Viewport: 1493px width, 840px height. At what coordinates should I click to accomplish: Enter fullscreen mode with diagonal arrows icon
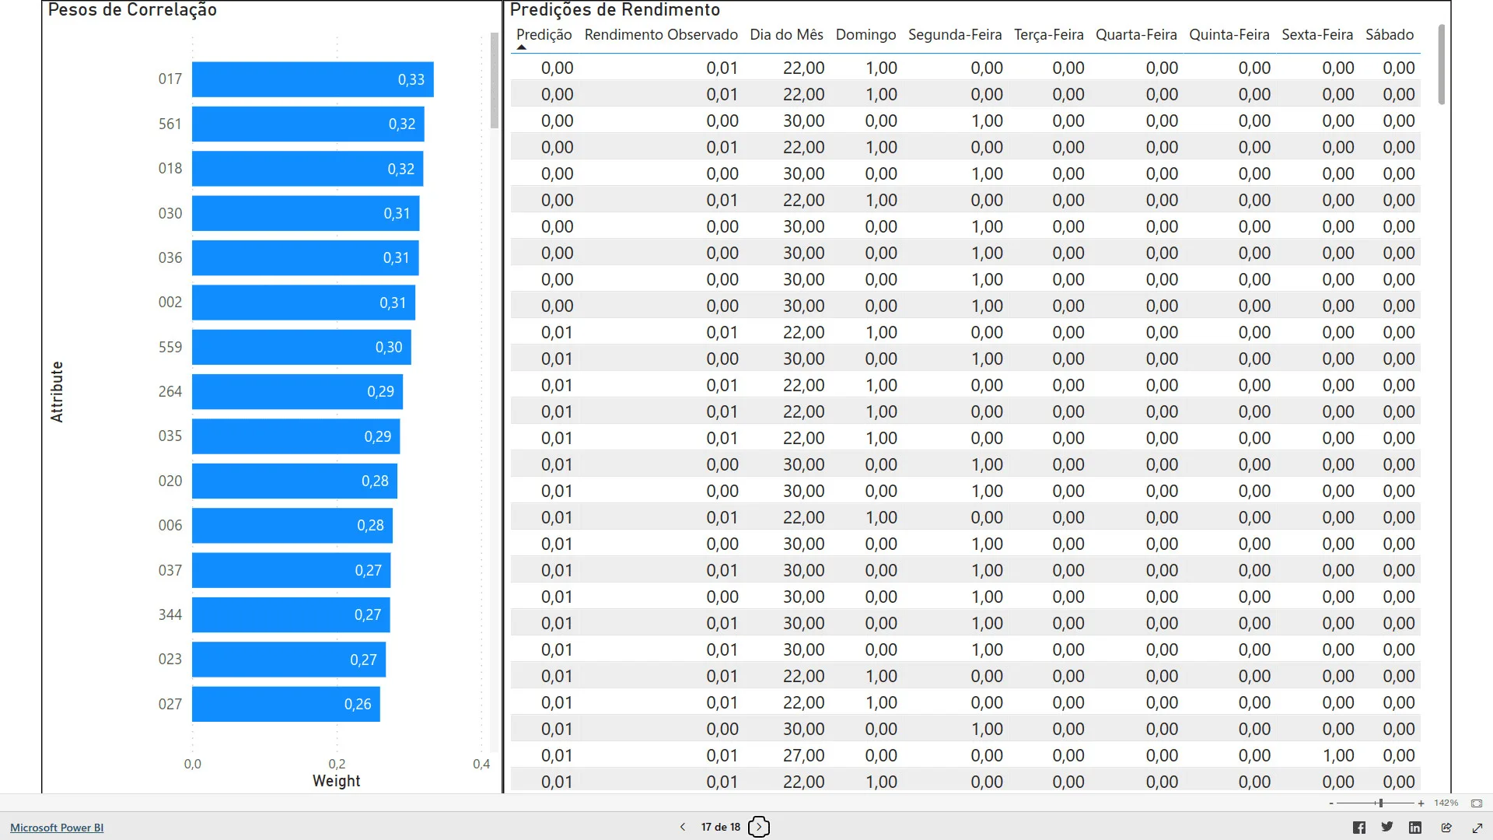(1477, 828)
